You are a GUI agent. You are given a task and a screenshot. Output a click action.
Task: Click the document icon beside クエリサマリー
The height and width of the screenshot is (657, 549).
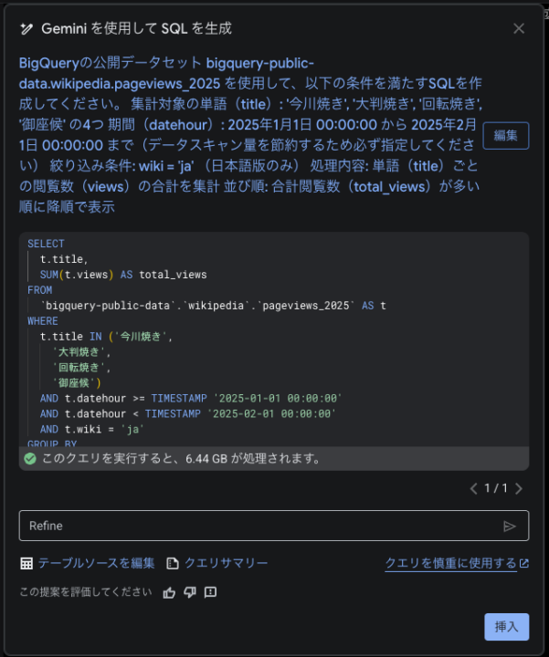[x=173, y=564]
